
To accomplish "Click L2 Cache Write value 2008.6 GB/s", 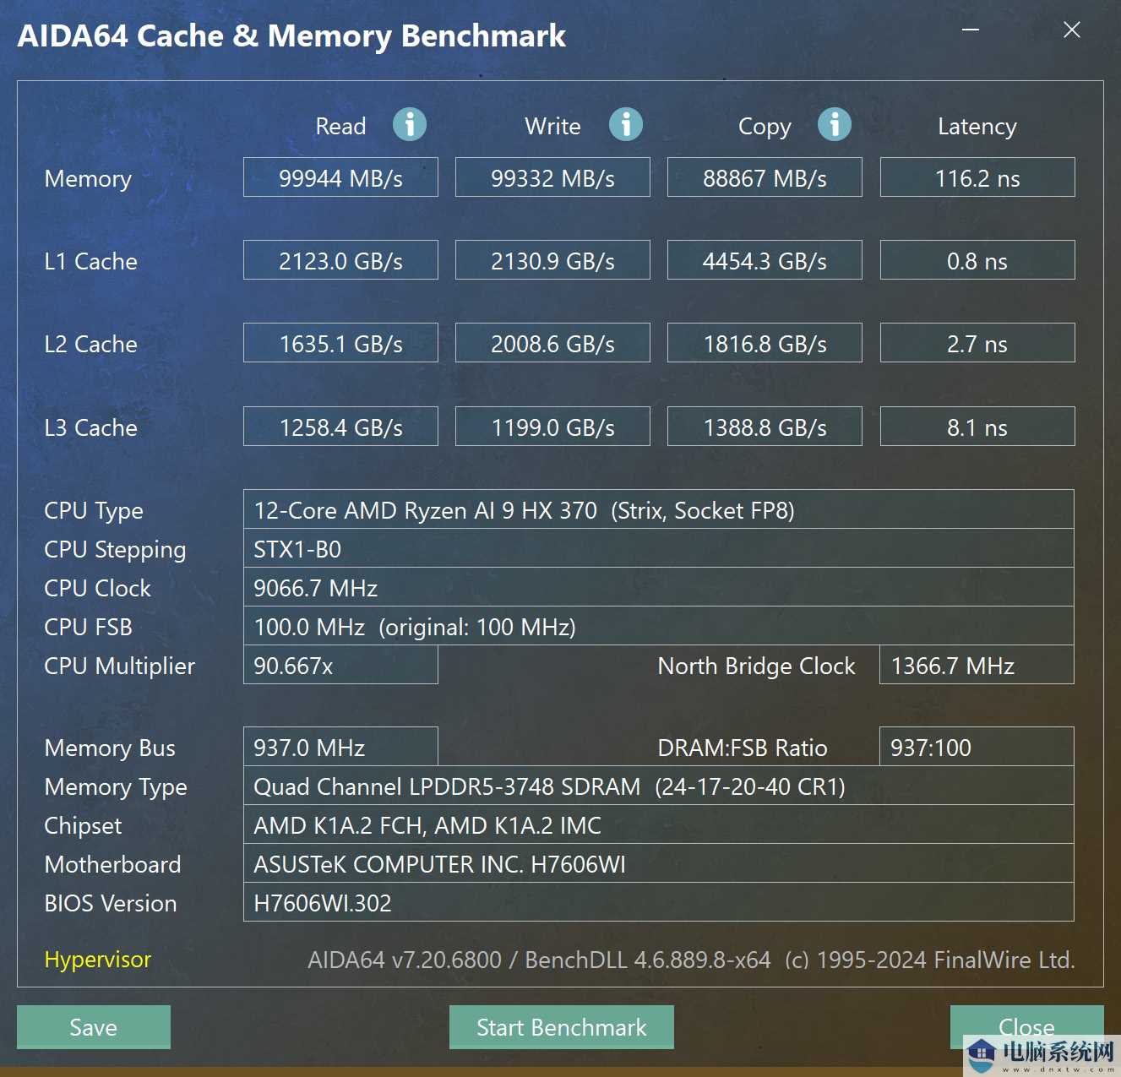I will click(x=552, y=343).
